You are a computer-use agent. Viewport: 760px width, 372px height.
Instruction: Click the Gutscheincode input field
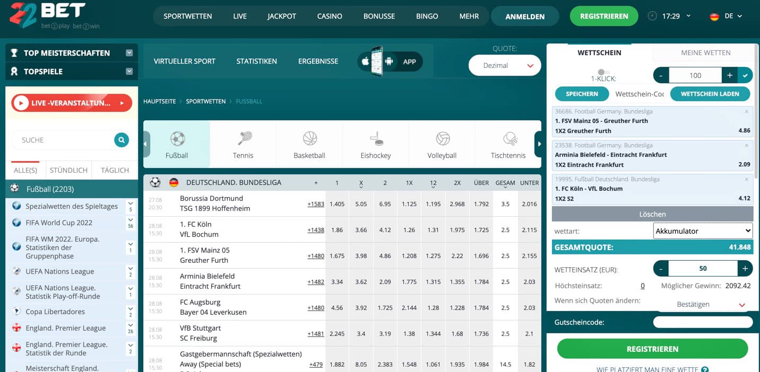[x=703, y=322]
